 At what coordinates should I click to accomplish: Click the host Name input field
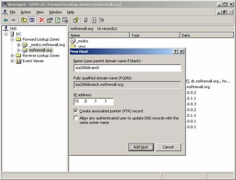coord(127,68)
